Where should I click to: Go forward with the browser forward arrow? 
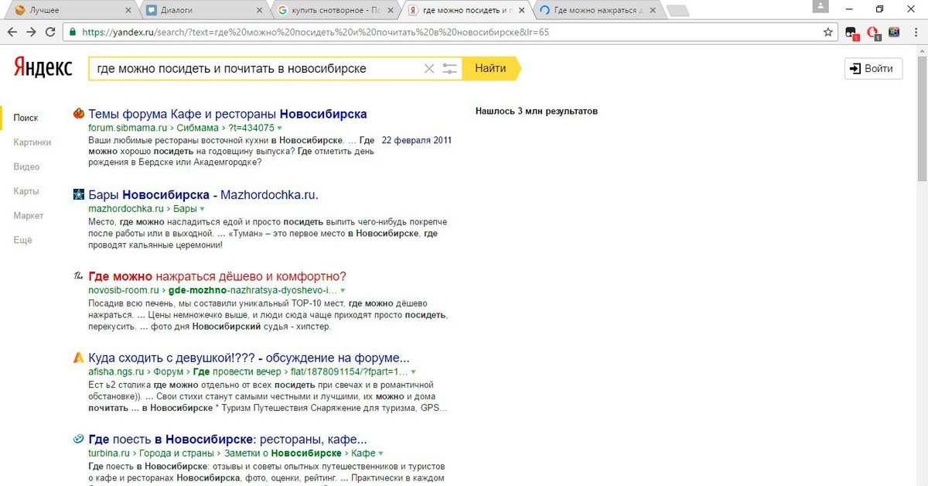pos(31,33)
